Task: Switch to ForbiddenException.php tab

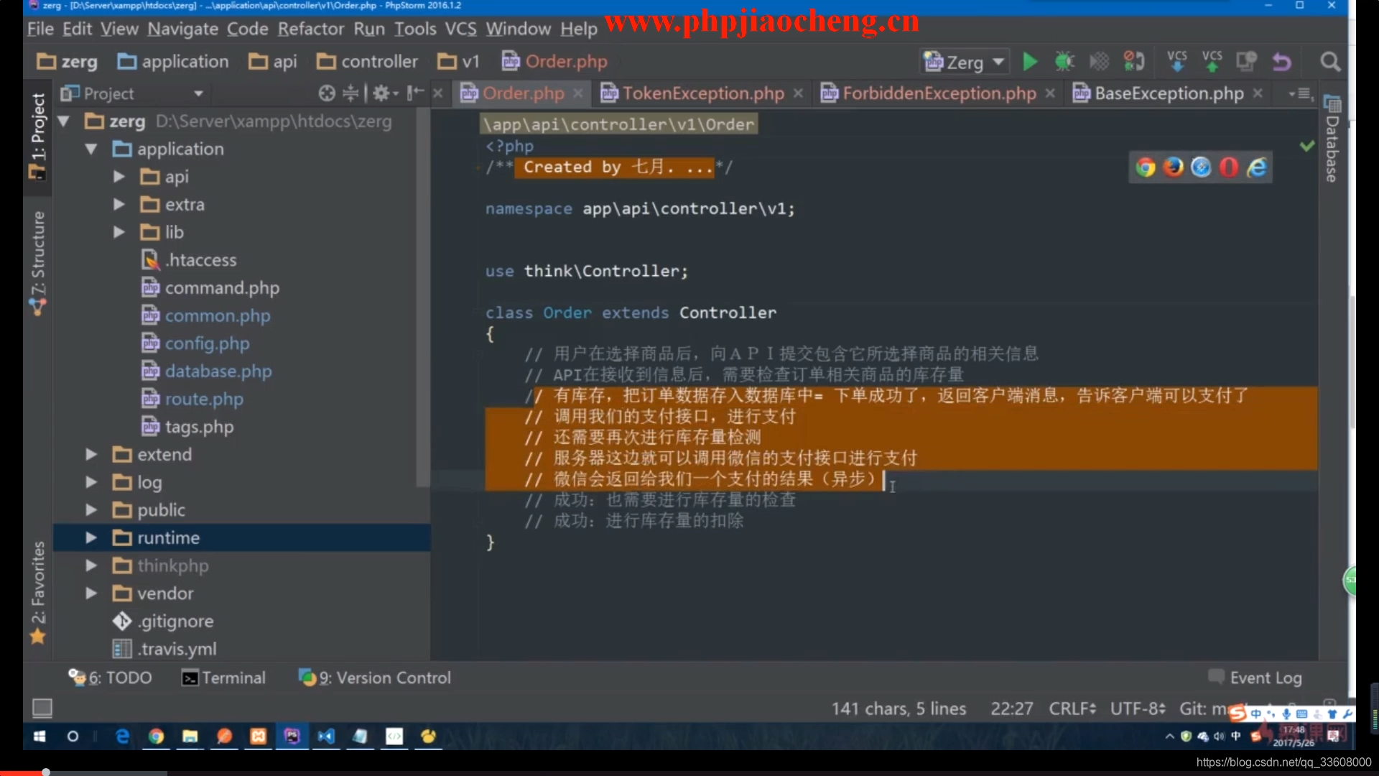Action: (x=939, y=93)
